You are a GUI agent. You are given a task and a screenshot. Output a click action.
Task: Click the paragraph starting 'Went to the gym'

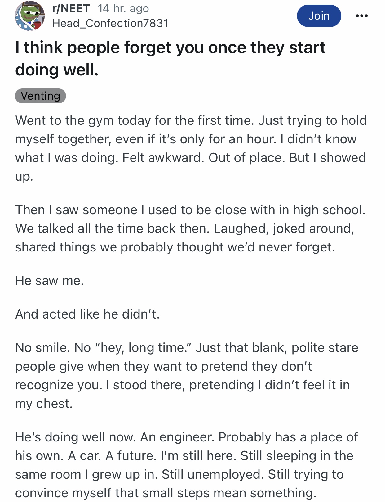[191, 148]
